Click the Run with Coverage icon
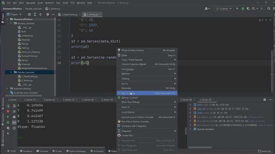This screenshot has width=275, height=154. coord(248,9)
